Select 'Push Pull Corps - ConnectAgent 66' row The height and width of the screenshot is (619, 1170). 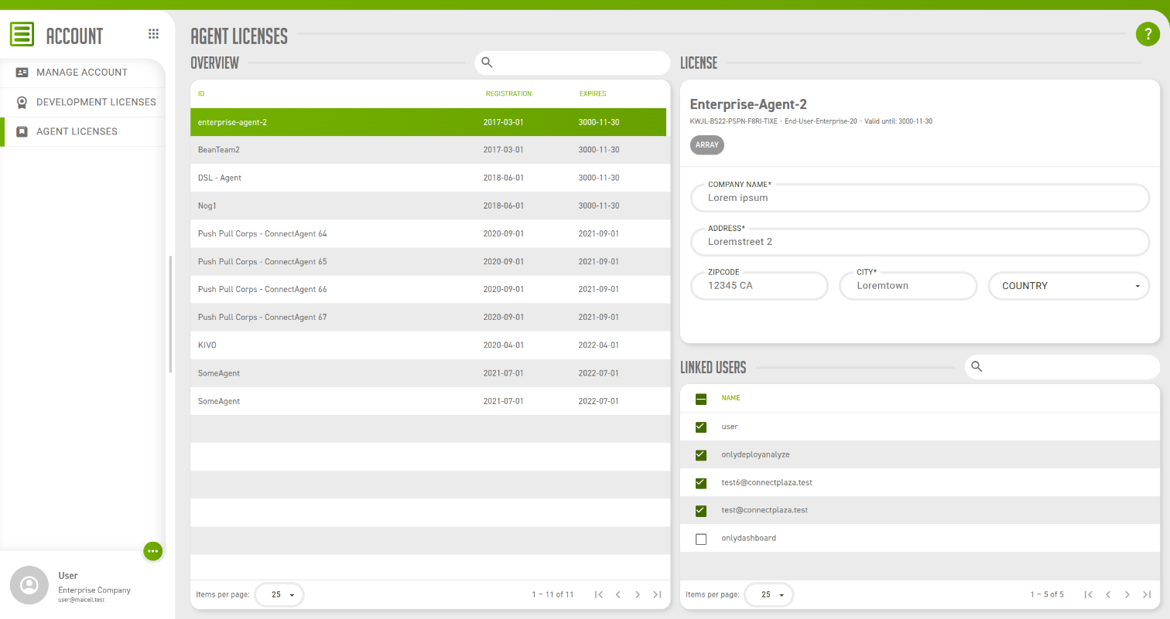click(x=429, y=290)
